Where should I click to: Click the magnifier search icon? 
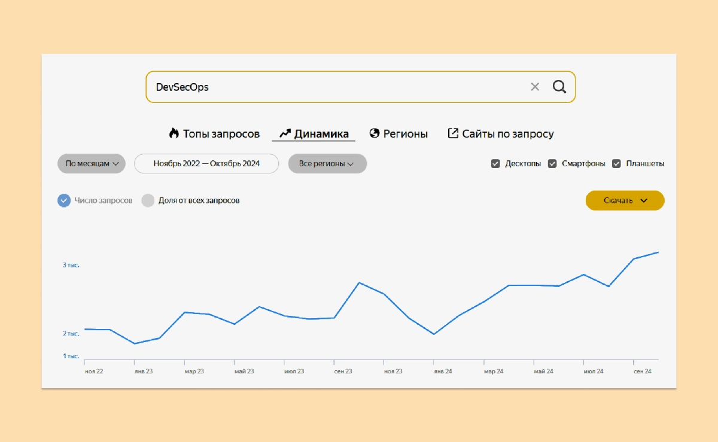point(559,87)
